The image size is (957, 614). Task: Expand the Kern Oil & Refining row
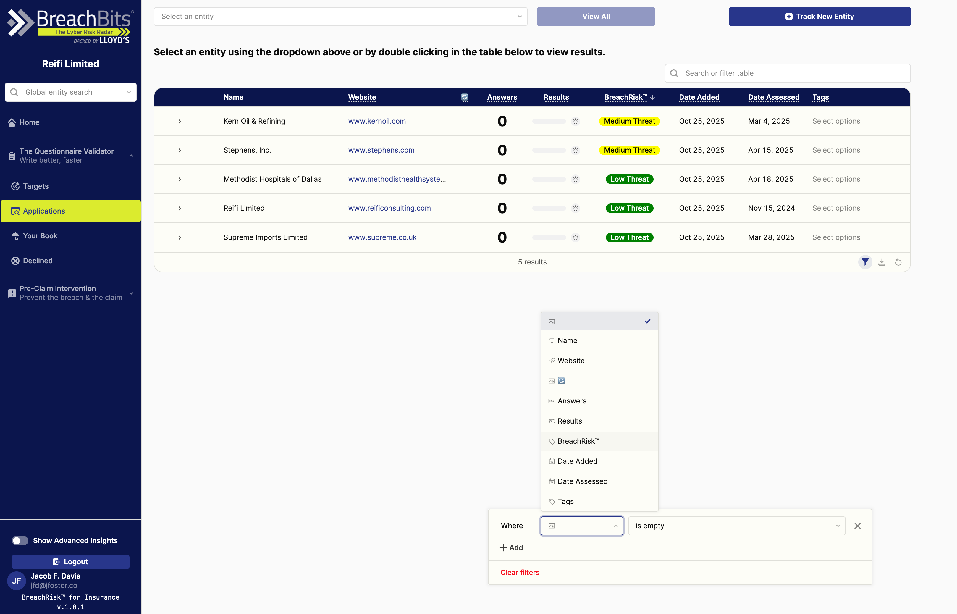pos(180,121)
